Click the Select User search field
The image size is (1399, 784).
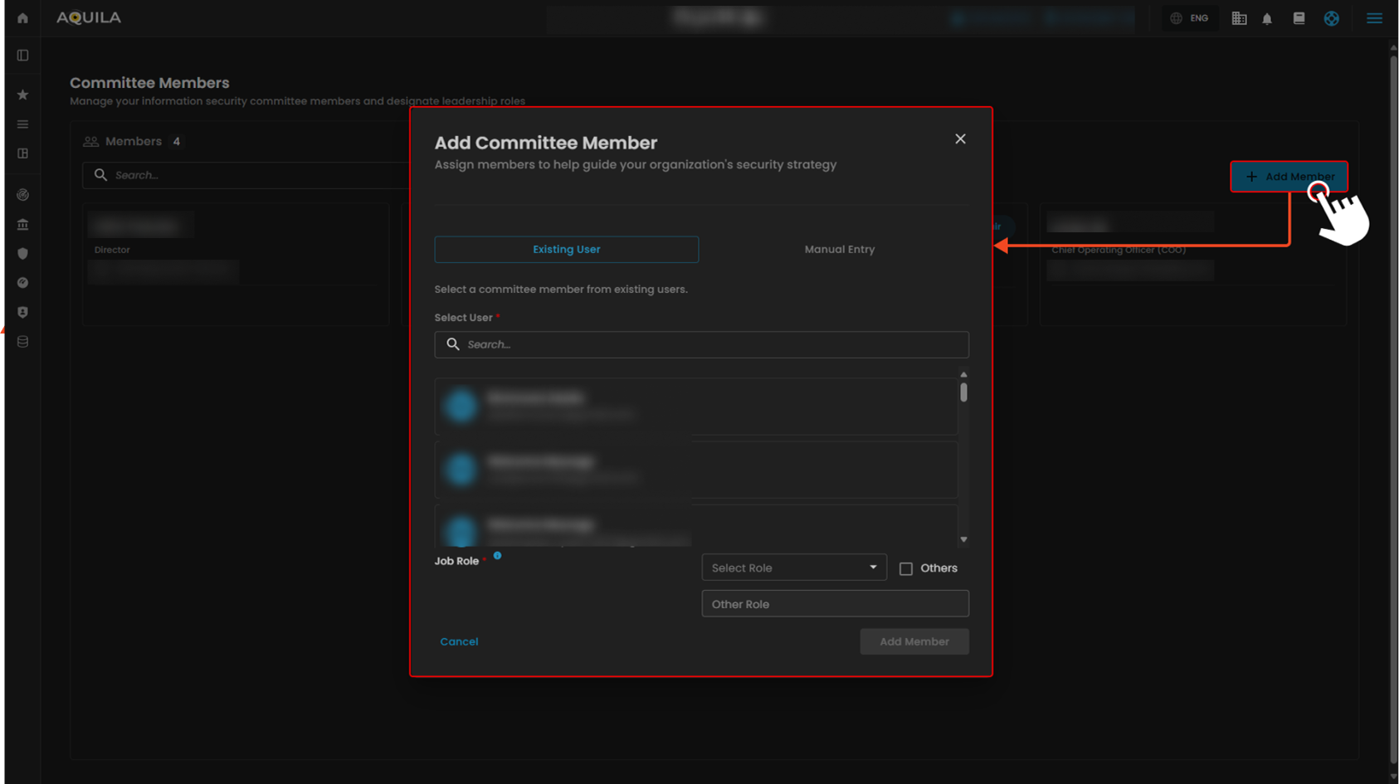click(701, 344)
